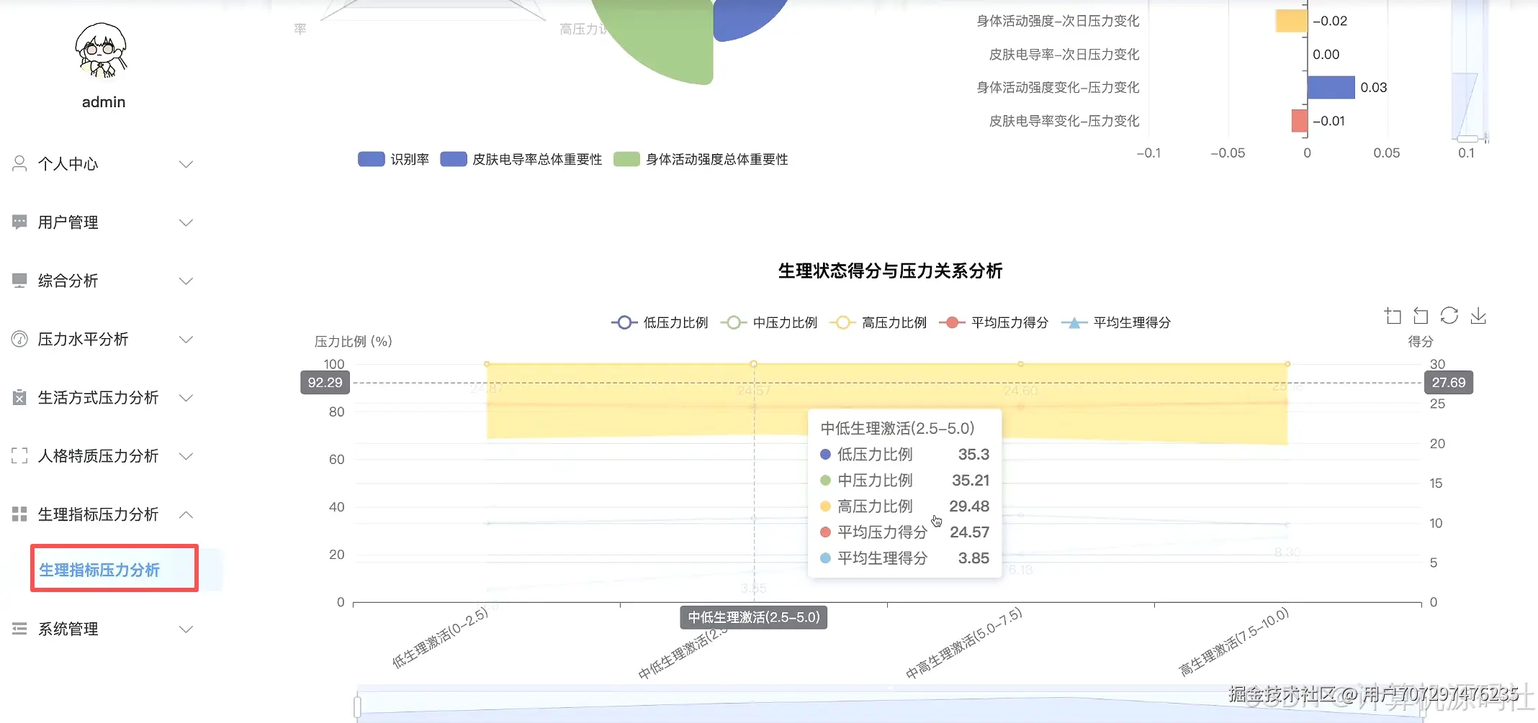Expand the 综合分析 menu chevron
This screenshot has height=723, width=1538.
(186, 281)
